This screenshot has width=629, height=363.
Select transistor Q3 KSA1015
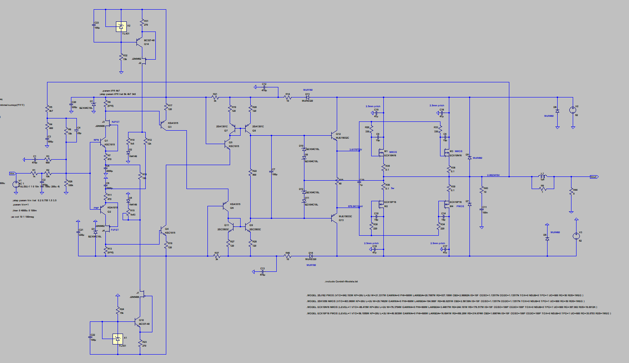point(163,124)
